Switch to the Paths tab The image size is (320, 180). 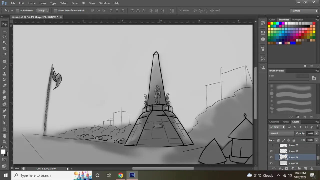click(x=285, y=122)
